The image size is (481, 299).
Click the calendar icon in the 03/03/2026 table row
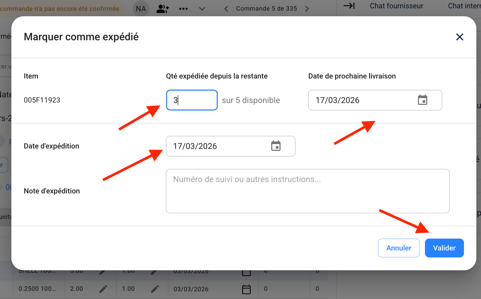pos(247,289)
